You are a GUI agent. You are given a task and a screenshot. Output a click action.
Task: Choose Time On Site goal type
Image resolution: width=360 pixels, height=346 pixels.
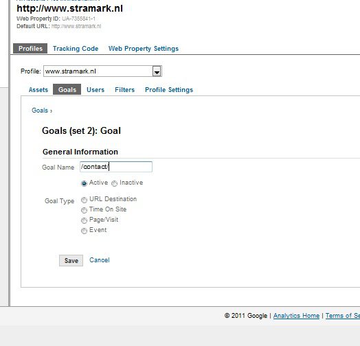click(84, 210)
